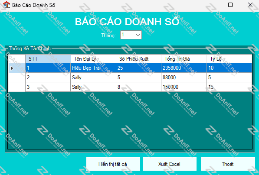Select the Hiếu Đẹp Trai cell

93,68
